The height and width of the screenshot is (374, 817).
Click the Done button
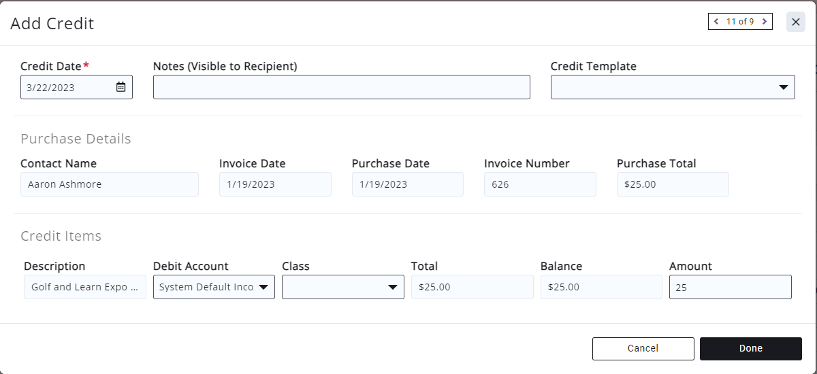[750, 348]
